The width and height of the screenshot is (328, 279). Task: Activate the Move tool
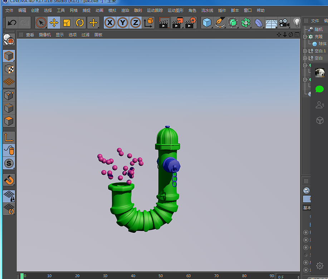(x=54, y=23)
